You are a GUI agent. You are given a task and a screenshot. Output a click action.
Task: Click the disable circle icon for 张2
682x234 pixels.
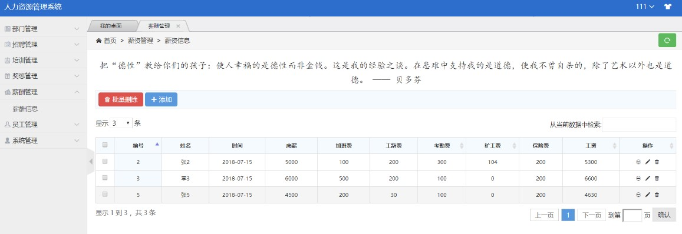point(638,162)
